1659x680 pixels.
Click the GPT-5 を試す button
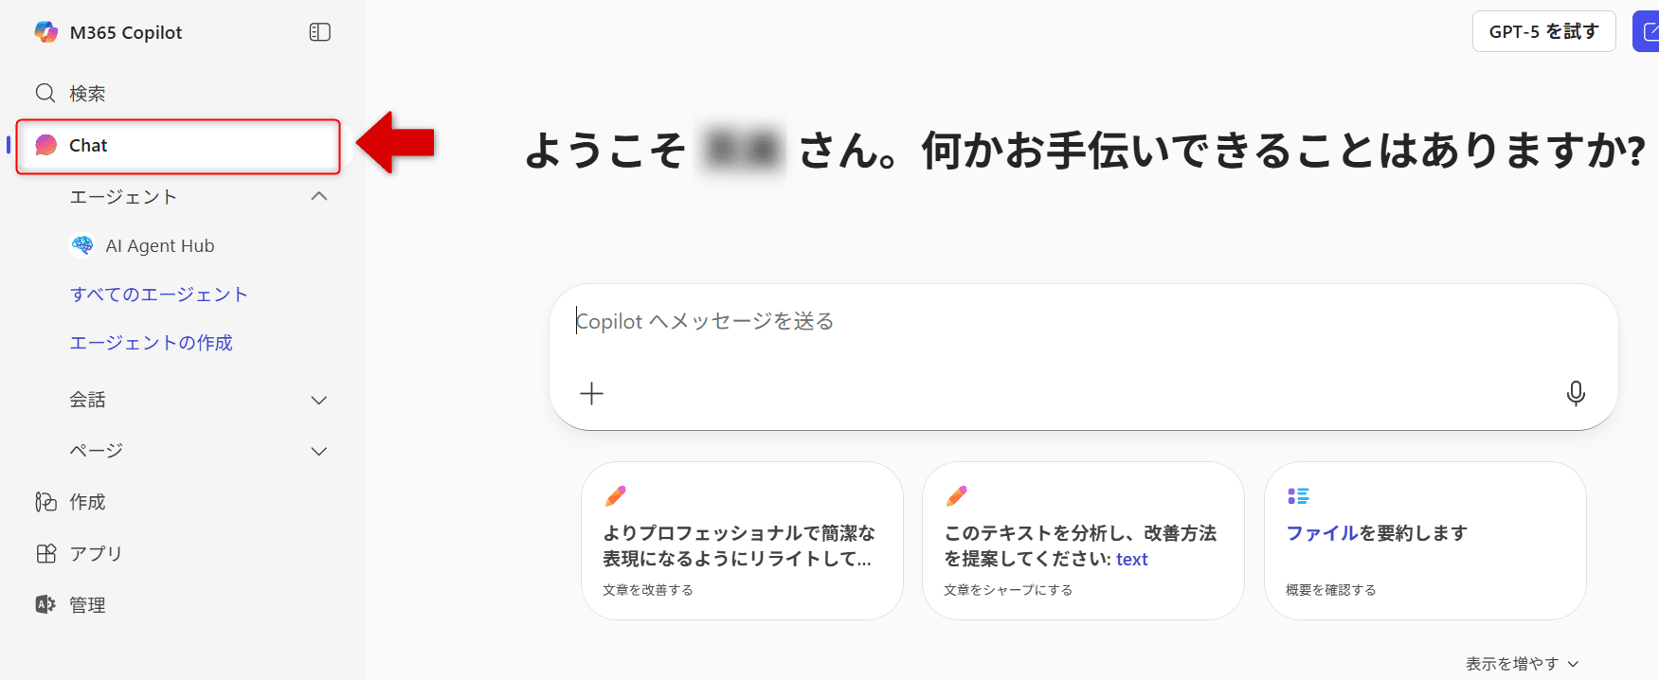click(x=1543, y=31)
